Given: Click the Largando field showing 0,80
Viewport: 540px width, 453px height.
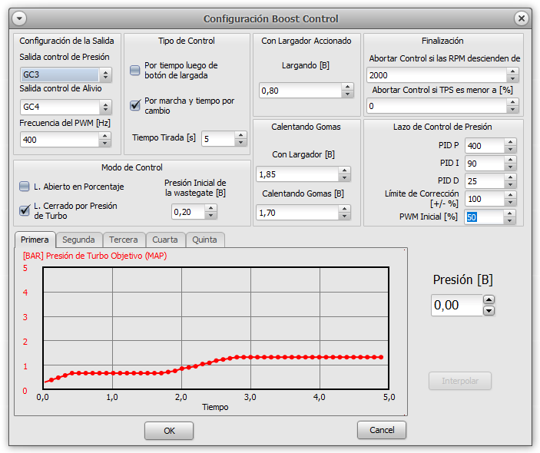Looking at the screenshot, I should tap(300, 91).
